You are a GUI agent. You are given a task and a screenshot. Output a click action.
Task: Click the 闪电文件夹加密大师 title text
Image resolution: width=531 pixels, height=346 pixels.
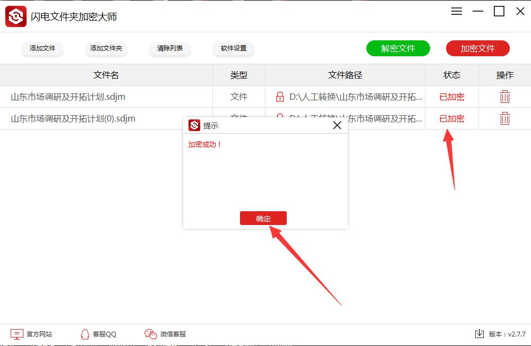[x=74, y=17]
